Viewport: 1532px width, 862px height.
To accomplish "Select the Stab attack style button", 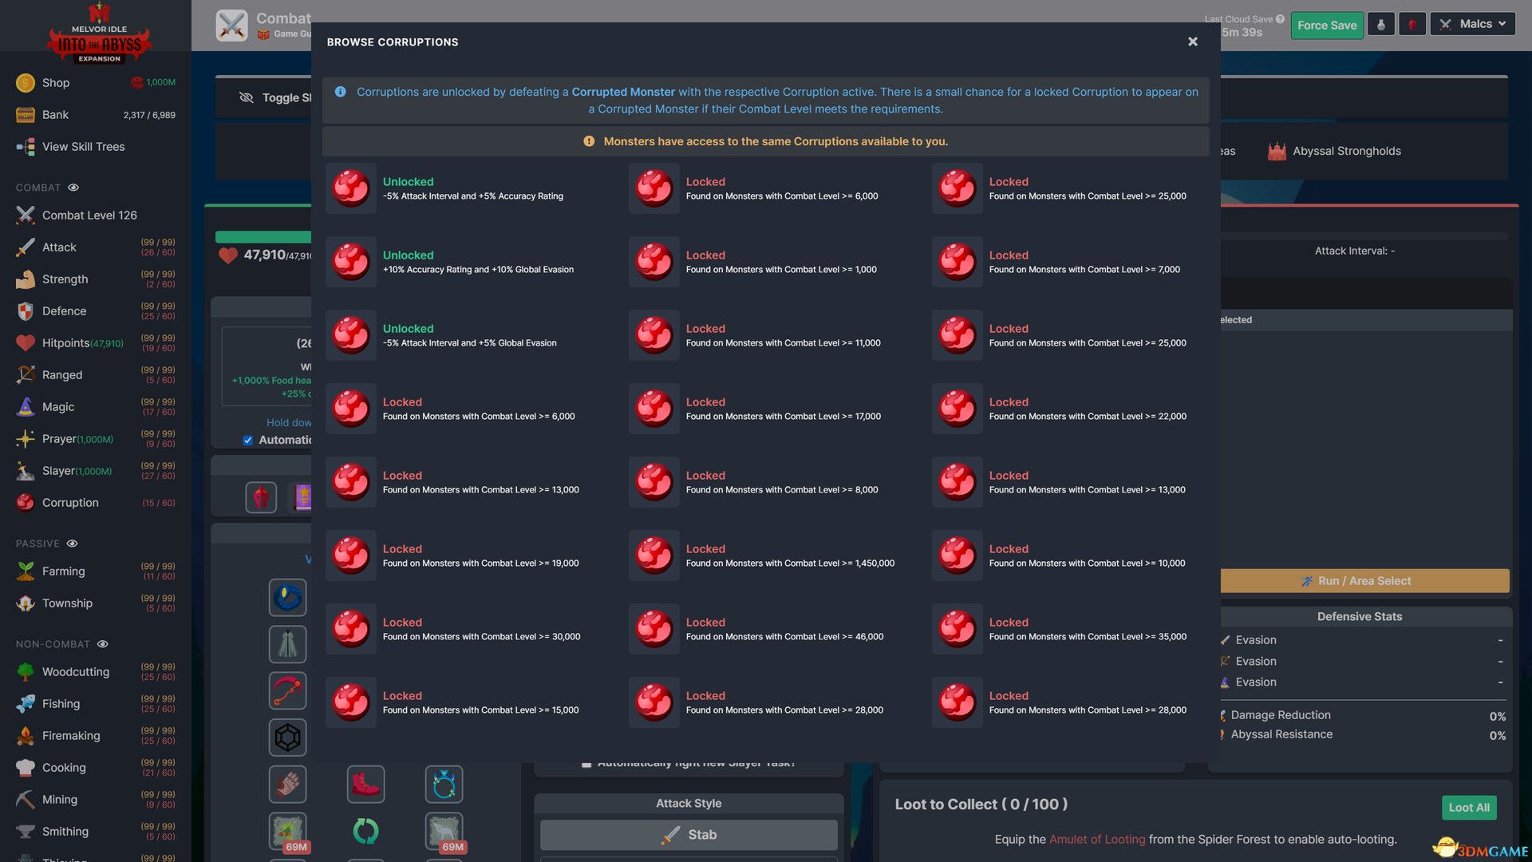I will pyautogui.click(x=688, y=833).
